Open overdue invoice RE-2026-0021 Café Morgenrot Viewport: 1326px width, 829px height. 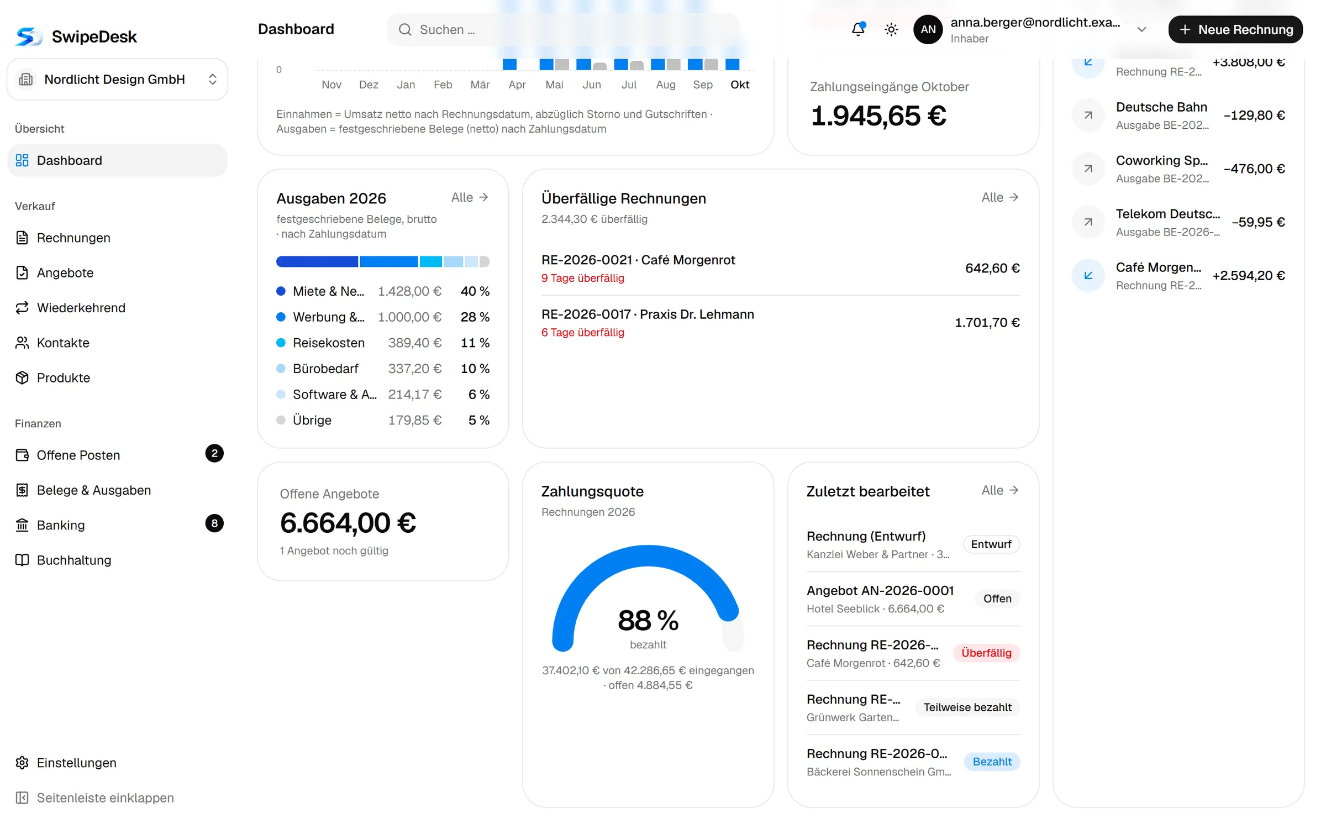(x=781, y=269)
